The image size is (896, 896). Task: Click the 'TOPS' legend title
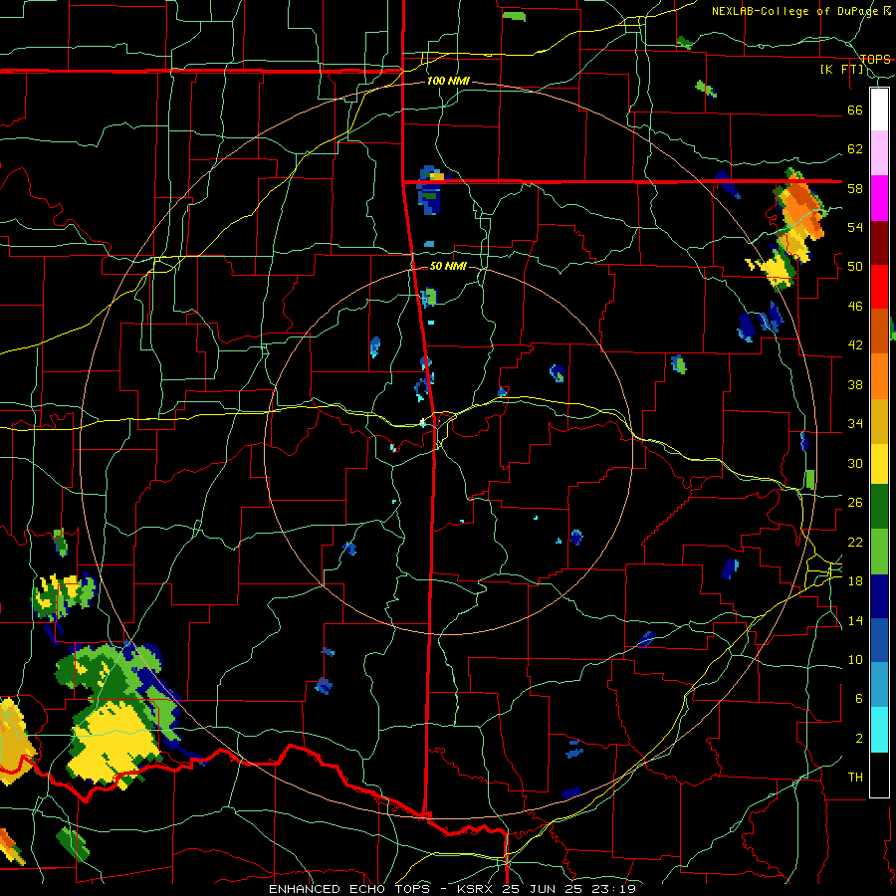(875, 59)
